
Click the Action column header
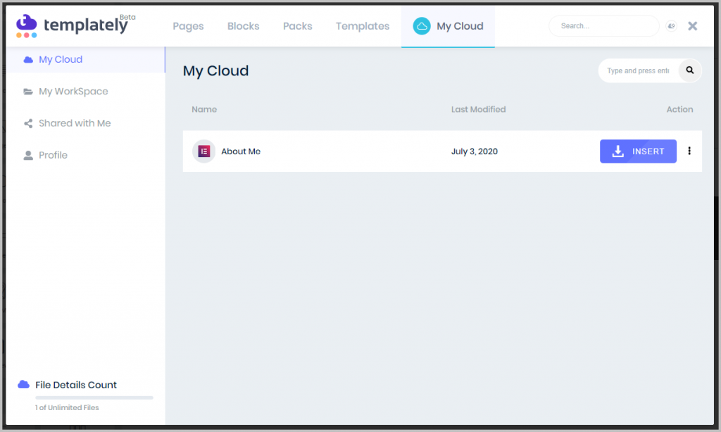click(679, 109)
